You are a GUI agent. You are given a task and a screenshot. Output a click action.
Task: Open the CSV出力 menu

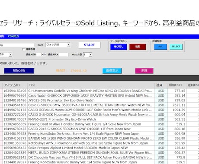click(13, 36)
